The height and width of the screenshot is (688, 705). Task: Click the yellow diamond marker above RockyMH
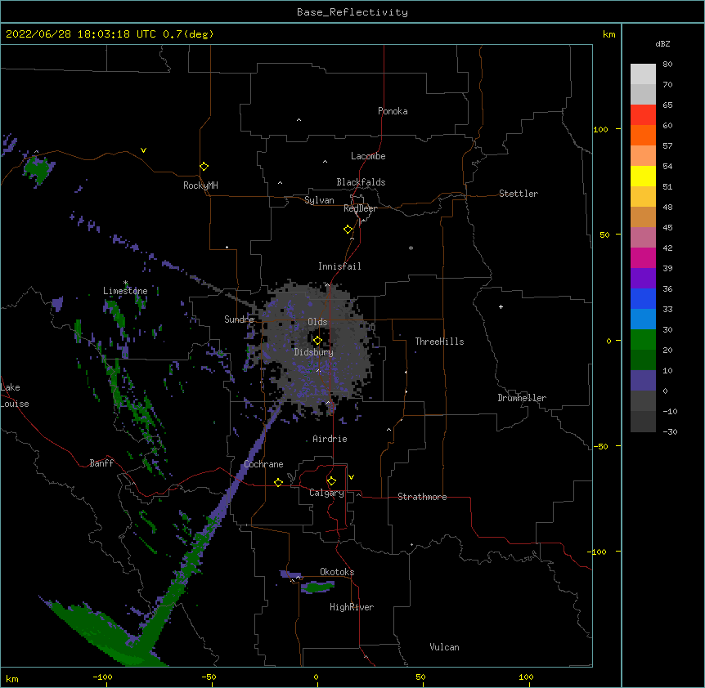click(x=204, y=167)
